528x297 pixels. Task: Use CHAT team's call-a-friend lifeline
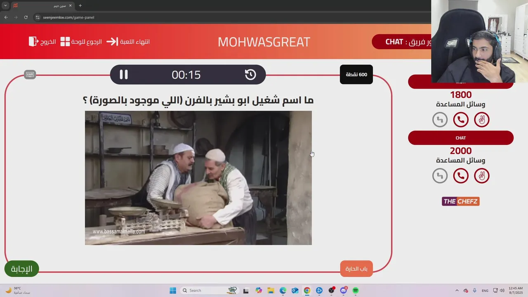tap(461, 176)
